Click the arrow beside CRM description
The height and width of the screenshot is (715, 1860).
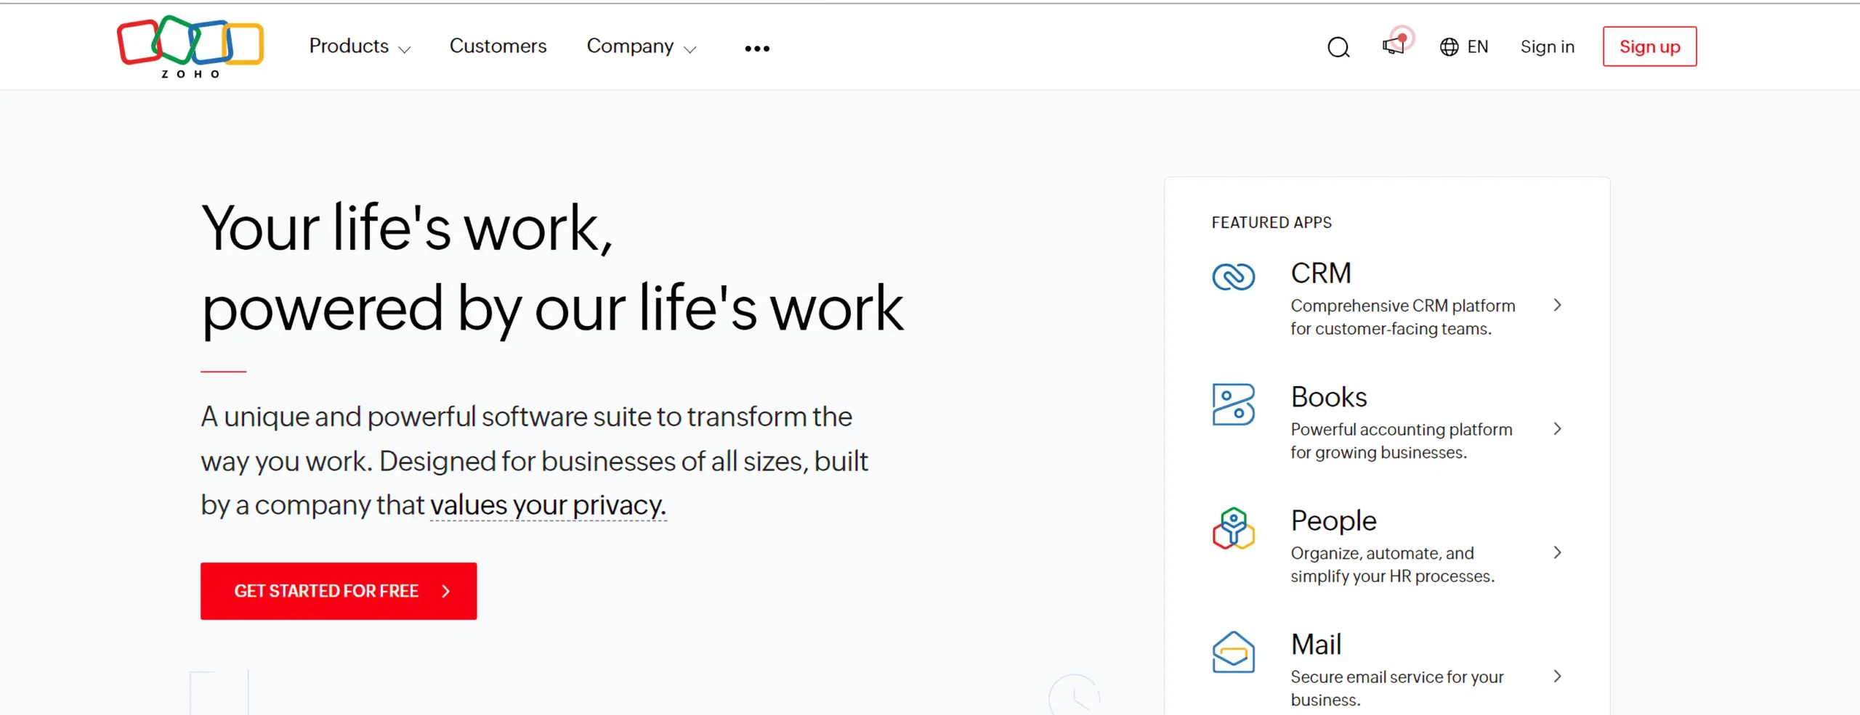1557,305
